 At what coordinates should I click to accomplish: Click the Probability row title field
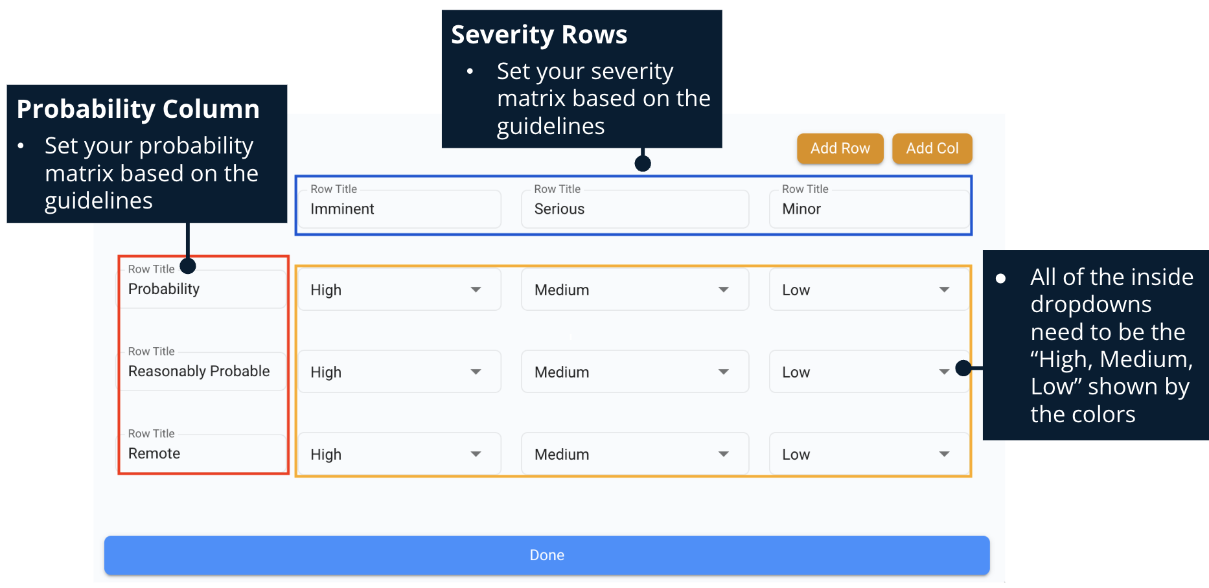pos(202,289)
